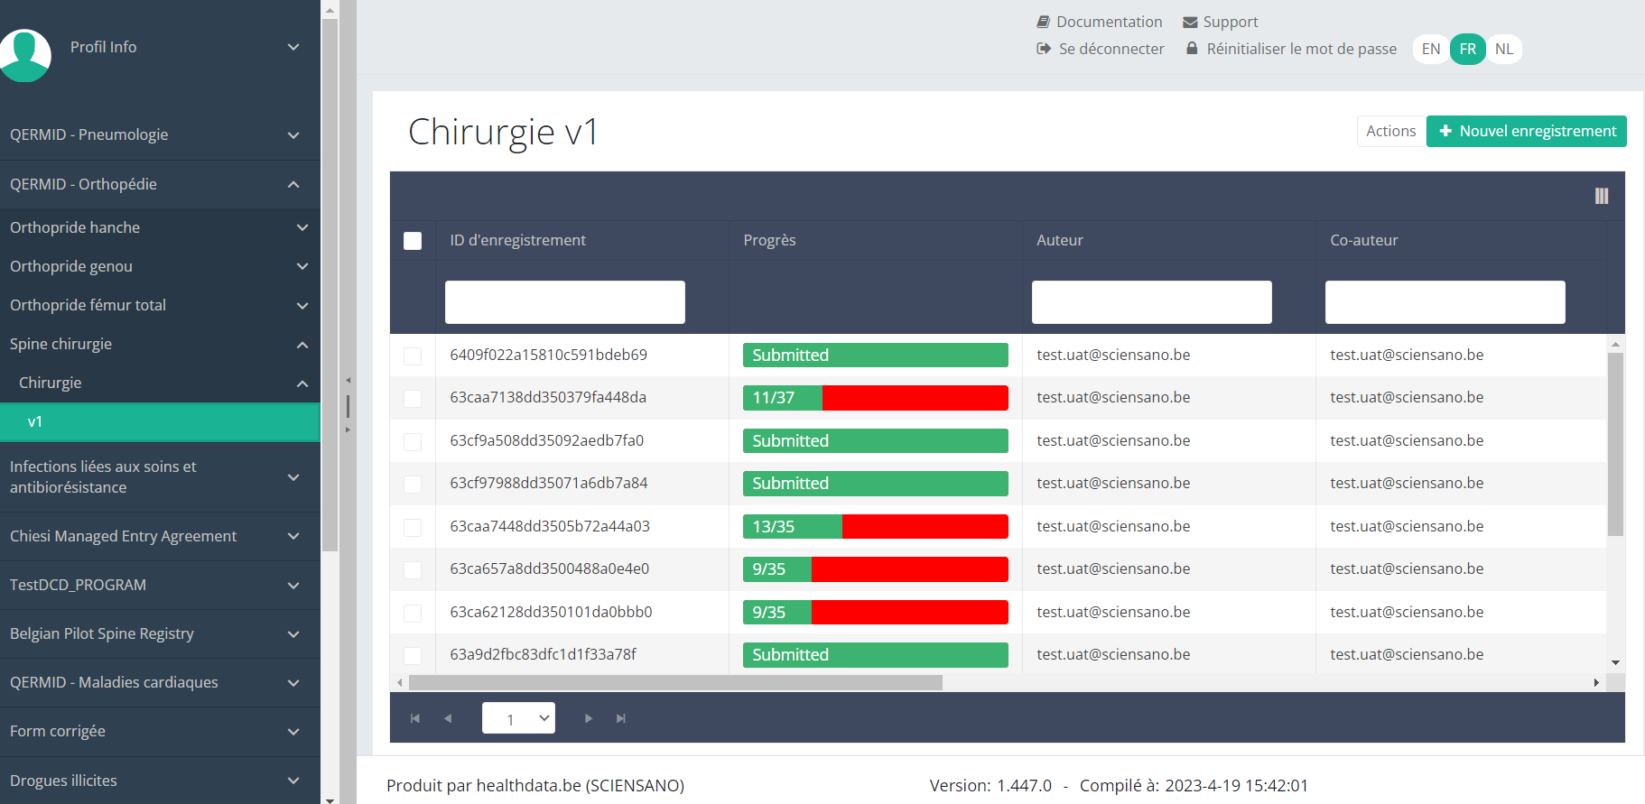The image size is (1645, 804).
Task: Tick the select-all checkbox in header
Action: point(413,241)
